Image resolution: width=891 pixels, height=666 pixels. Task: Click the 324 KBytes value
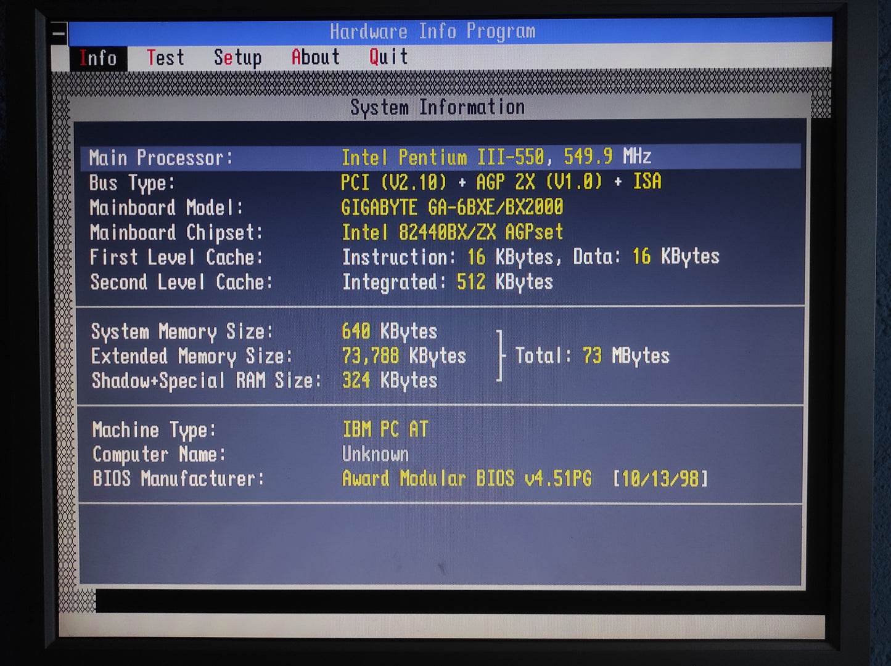tap(390, 381)
